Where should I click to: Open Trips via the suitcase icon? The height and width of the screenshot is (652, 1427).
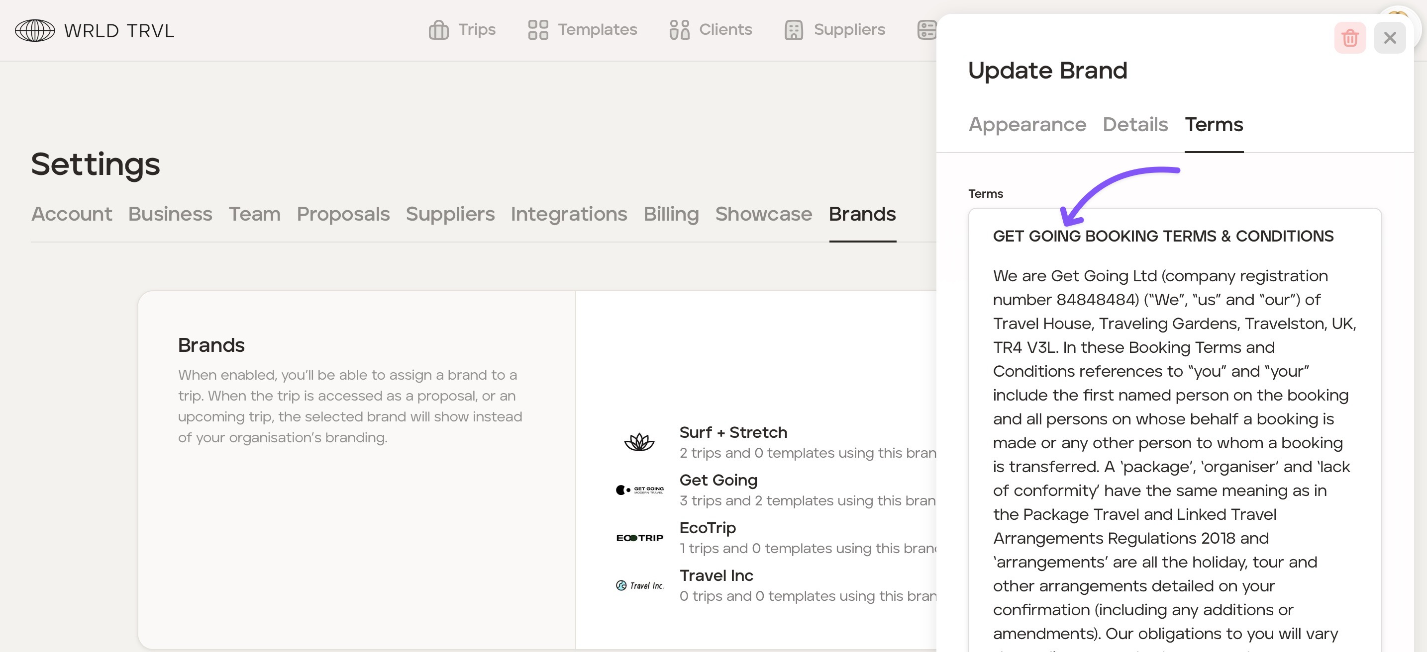[438, 30]
